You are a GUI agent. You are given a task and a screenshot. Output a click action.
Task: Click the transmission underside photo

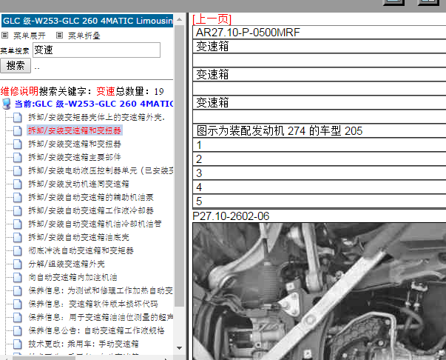point(319,291)
